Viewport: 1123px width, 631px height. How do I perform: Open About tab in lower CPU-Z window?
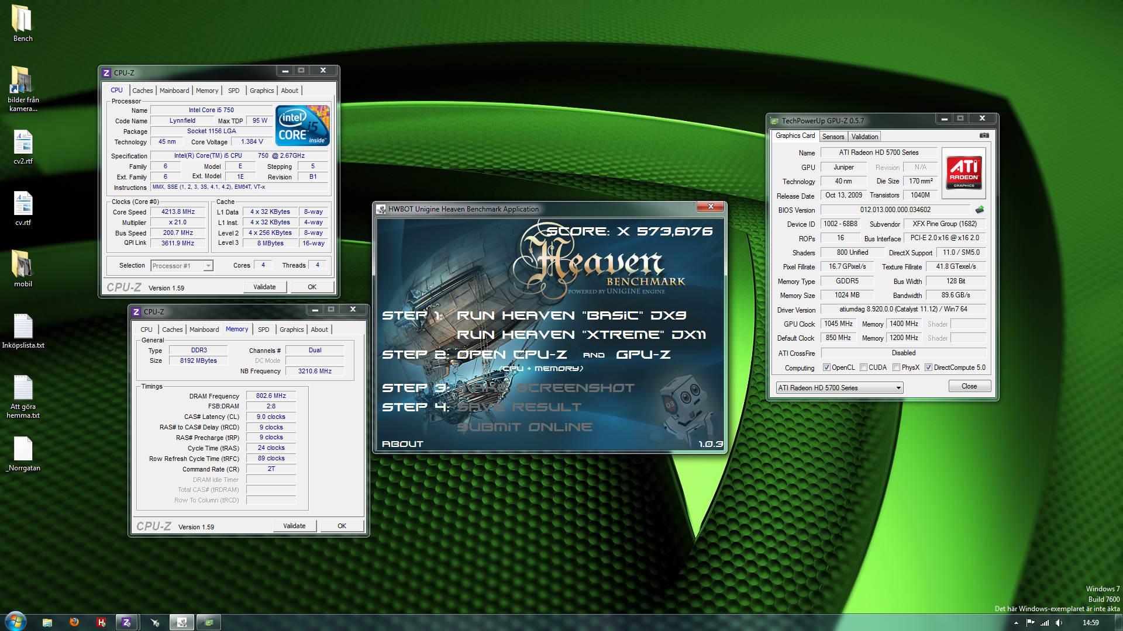click(319, 330)
